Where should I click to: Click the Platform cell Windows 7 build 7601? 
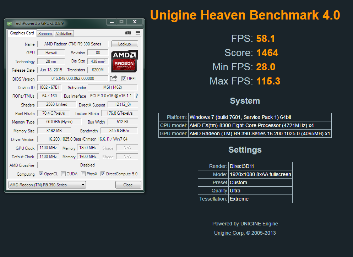260,117
